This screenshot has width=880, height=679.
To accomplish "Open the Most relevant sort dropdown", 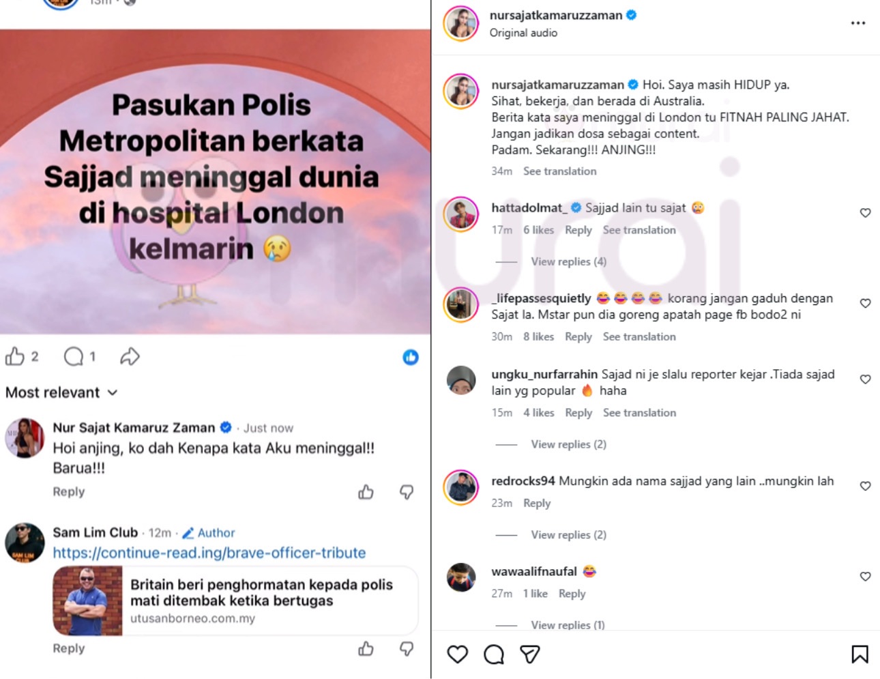I will [61, 392].
